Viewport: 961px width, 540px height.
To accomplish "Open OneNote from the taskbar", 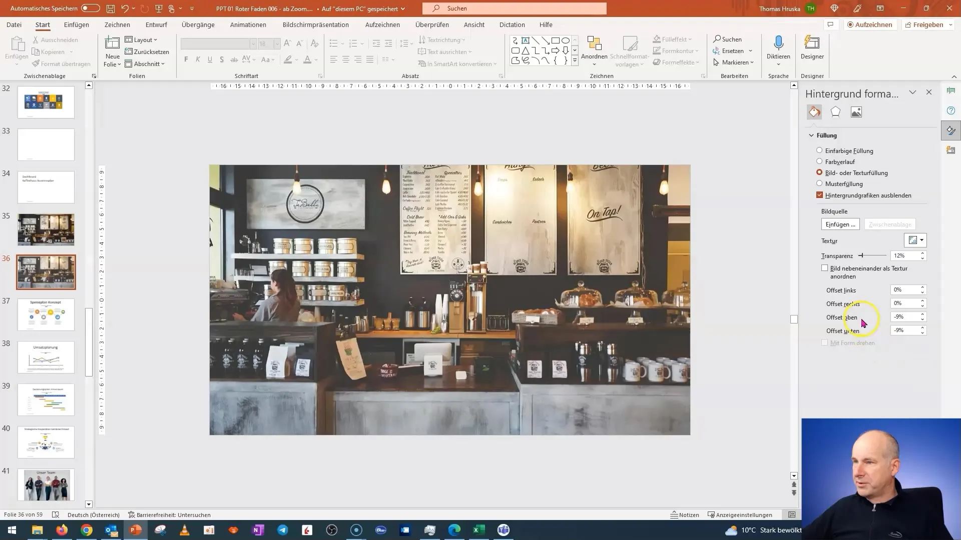I will click(258, 530).
